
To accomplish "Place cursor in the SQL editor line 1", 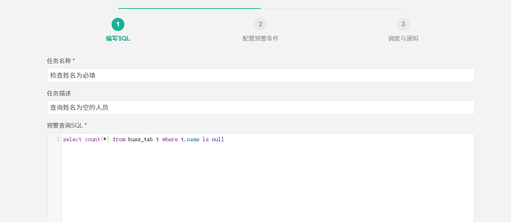I will pos(267,139).
